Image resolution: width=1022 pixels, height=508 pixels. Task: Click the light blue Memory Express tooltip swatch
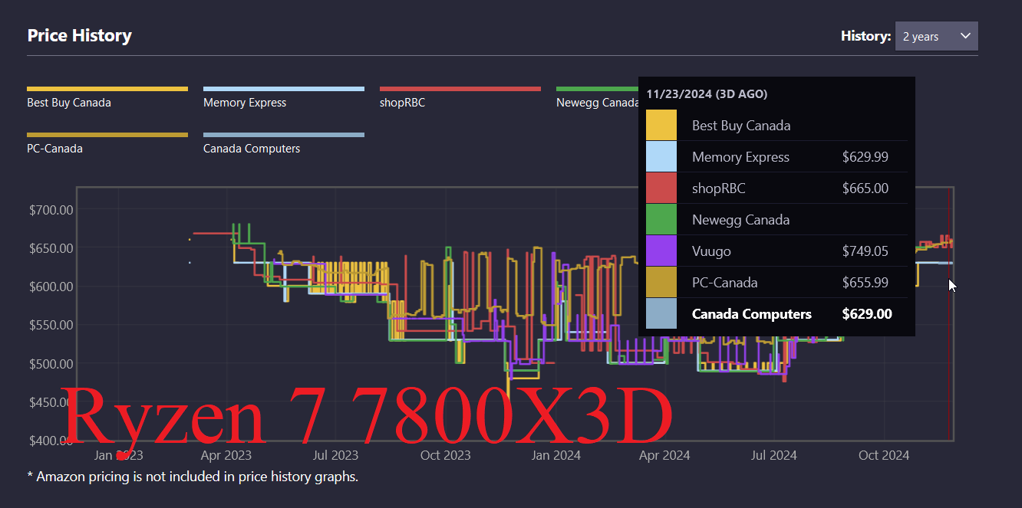pyautogui.click(x=661, y=156)
